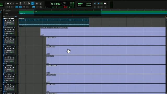Recall zoom preset 3
Screen dimensions: 167x94
[9, 7]
